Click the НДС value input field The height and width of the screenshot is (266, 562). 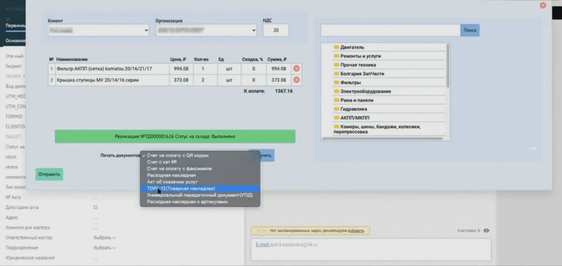point(276,31)
